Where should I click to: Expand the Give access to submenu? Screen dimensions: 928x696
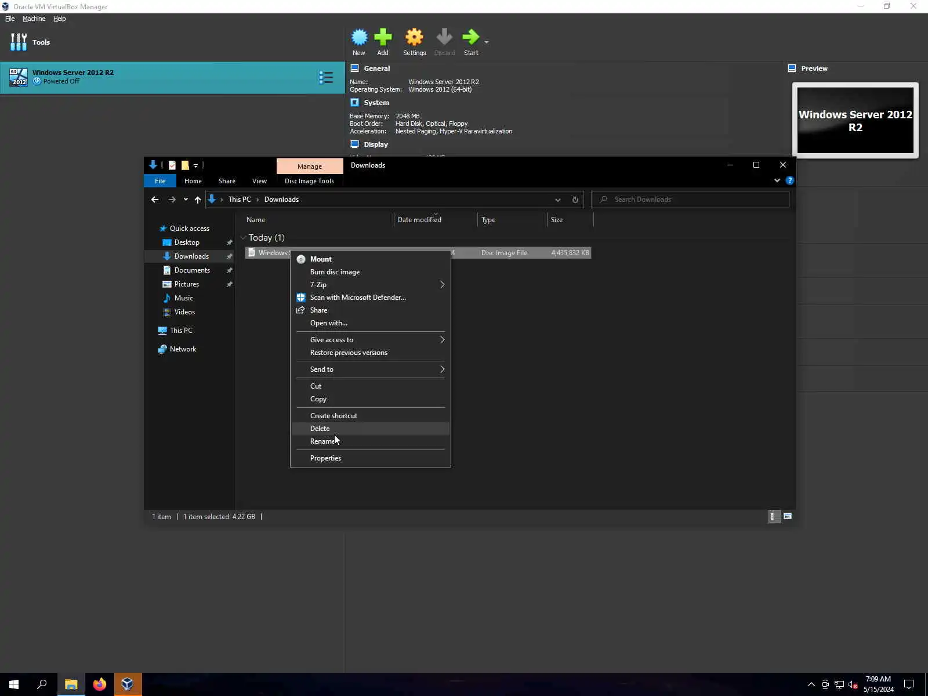371,340
